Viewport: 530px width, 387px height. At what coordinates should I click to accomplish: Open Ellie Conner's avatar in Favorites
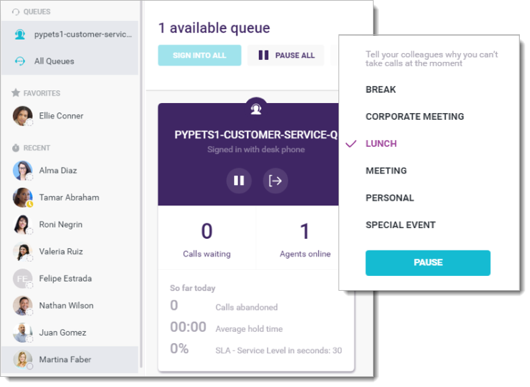point(22,116)
